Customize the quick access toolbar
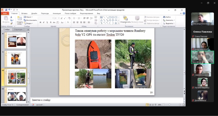This screenshot has height=116, width=218. (17, 10)
